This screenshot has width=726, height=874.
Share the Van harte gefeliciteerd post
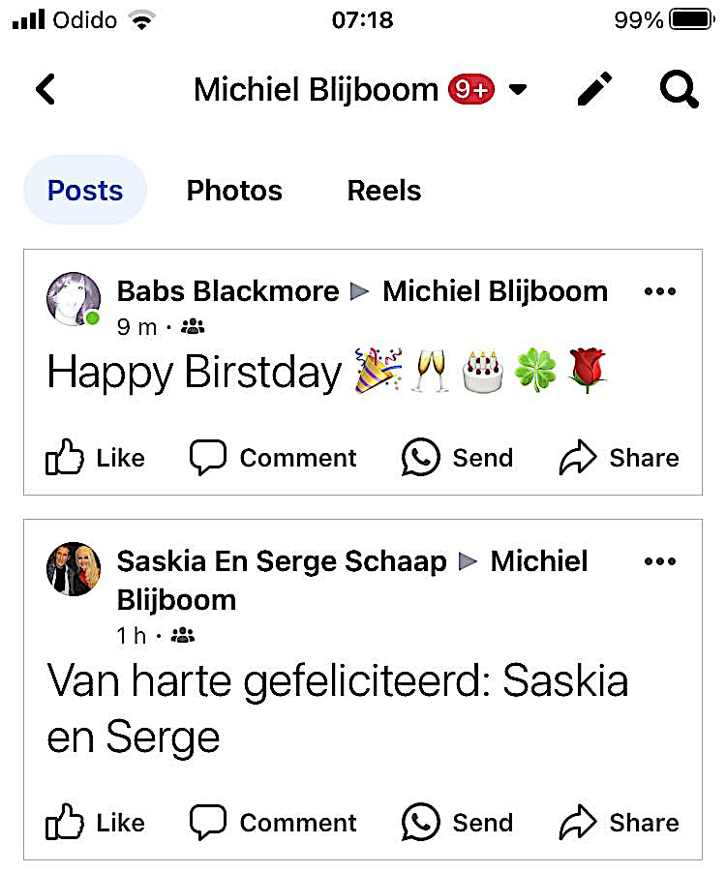[619, 823]
